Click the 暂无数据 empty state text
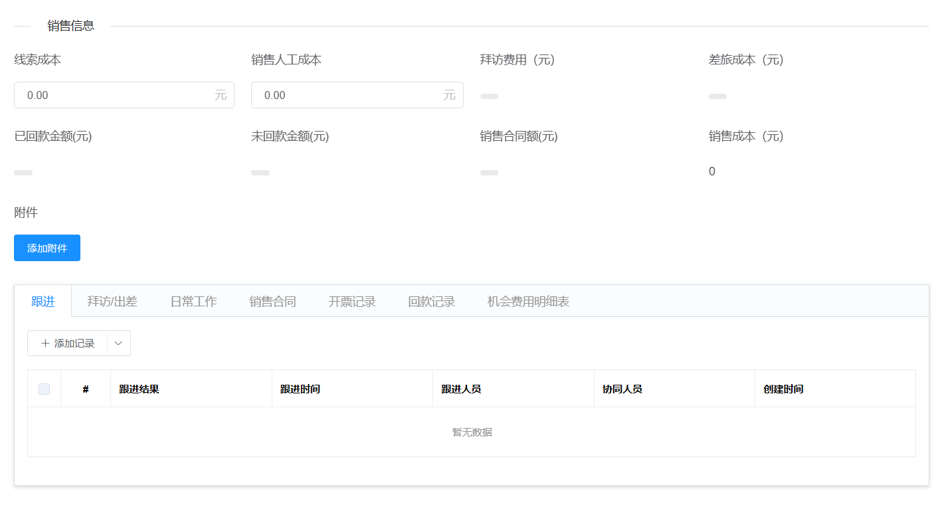Image resolution: width=940 pixels, height=507 pixels. 470,432
